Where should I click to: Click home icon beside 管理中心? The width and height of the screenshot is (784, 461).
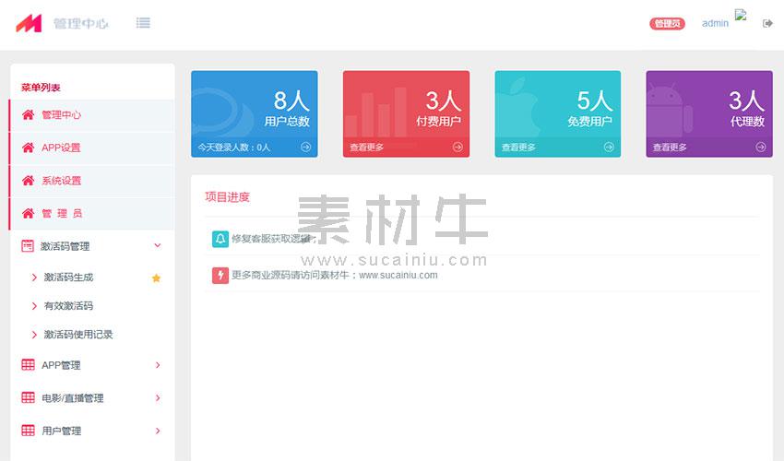tap(28, 114)
